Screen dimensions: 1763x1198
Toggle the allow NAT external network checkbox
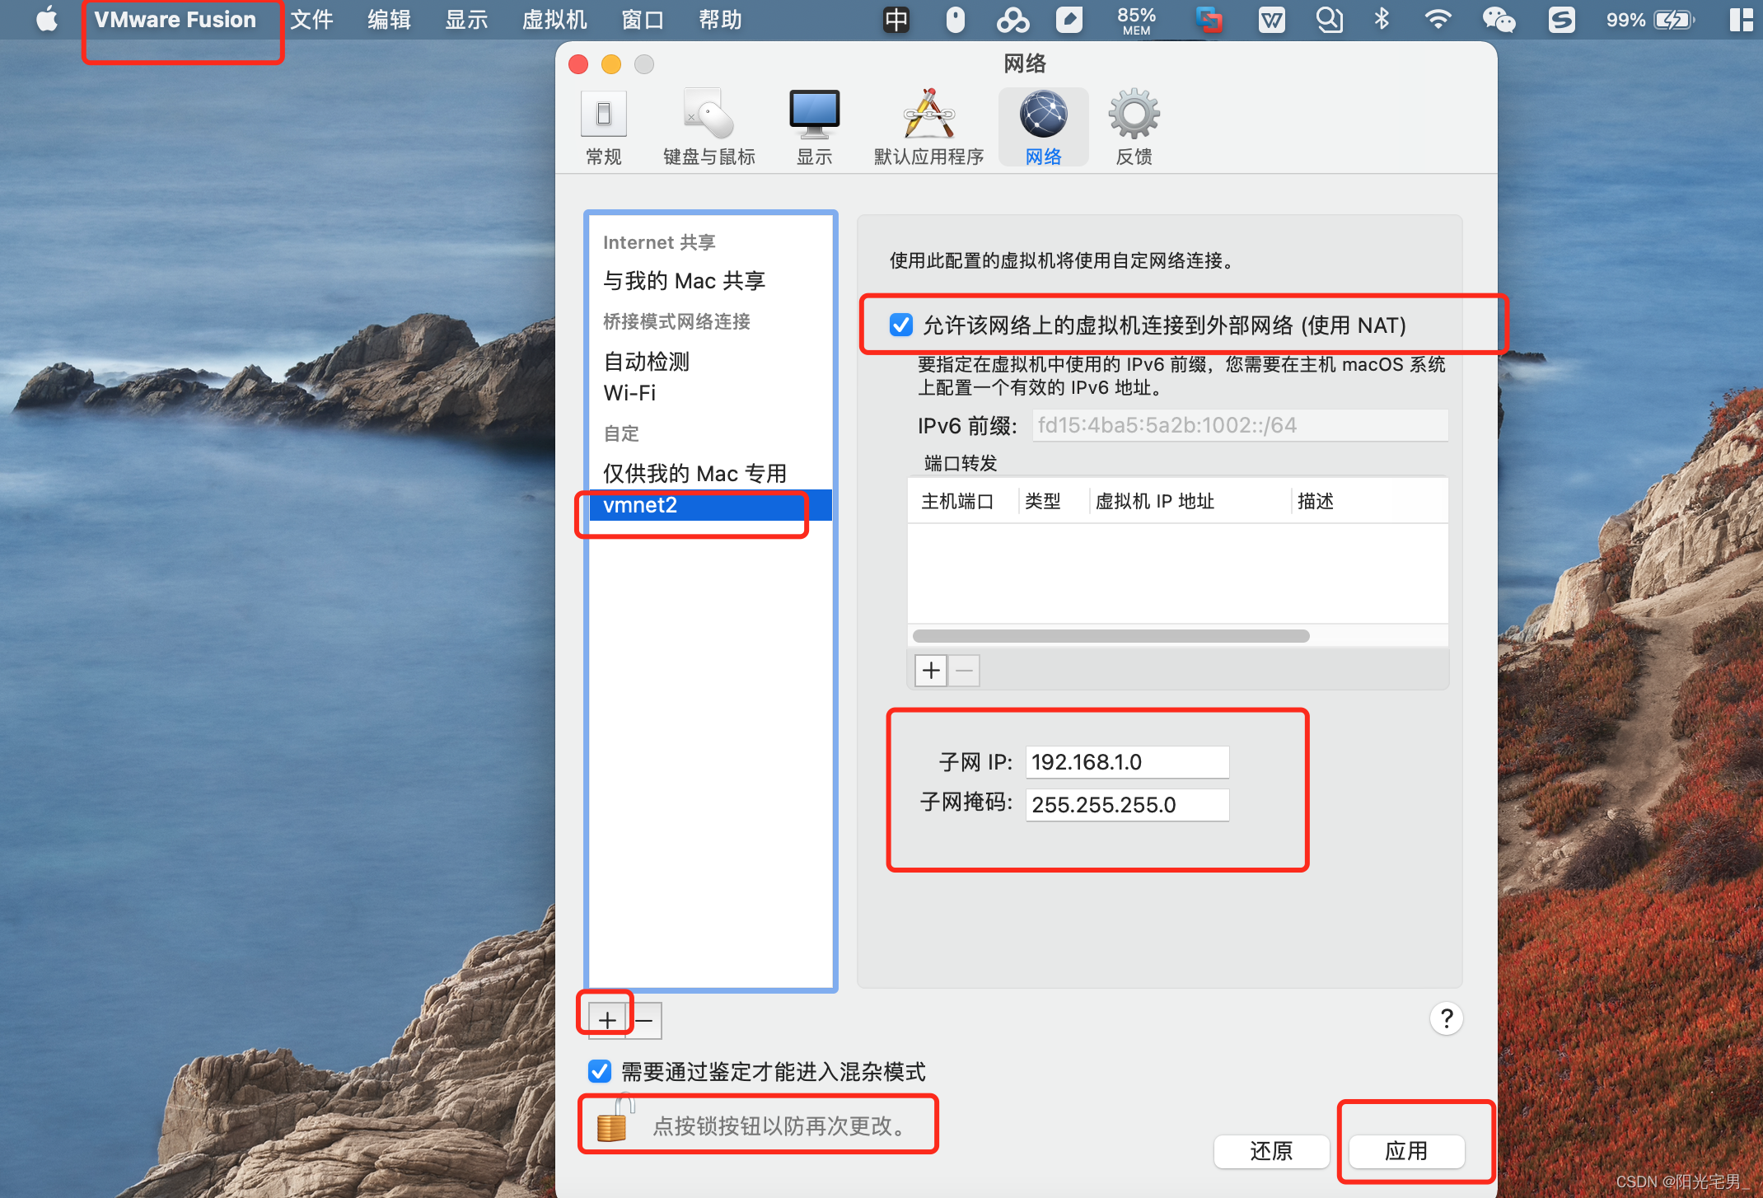tap(900, 325)
